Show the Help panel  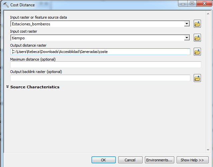tap(192, 160)
